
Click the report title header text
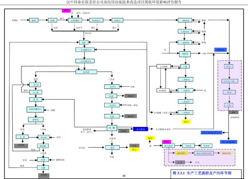(x=124, y=2)
